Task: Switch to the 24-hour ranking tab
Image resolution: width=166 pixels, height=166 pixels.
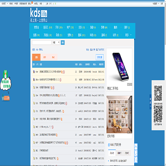Action: [x=112, y=153]
